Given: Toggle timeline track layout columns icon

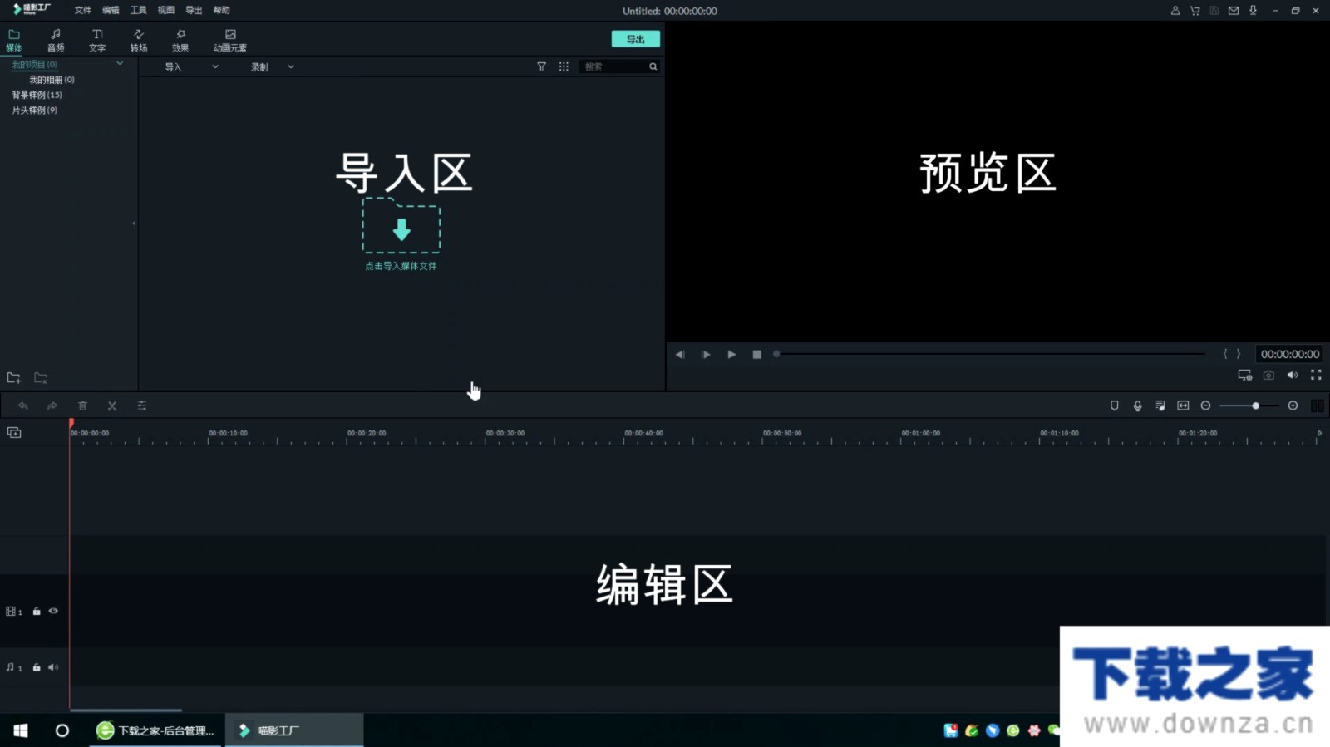Looking at the screenshot, I should coord(1318,406).
